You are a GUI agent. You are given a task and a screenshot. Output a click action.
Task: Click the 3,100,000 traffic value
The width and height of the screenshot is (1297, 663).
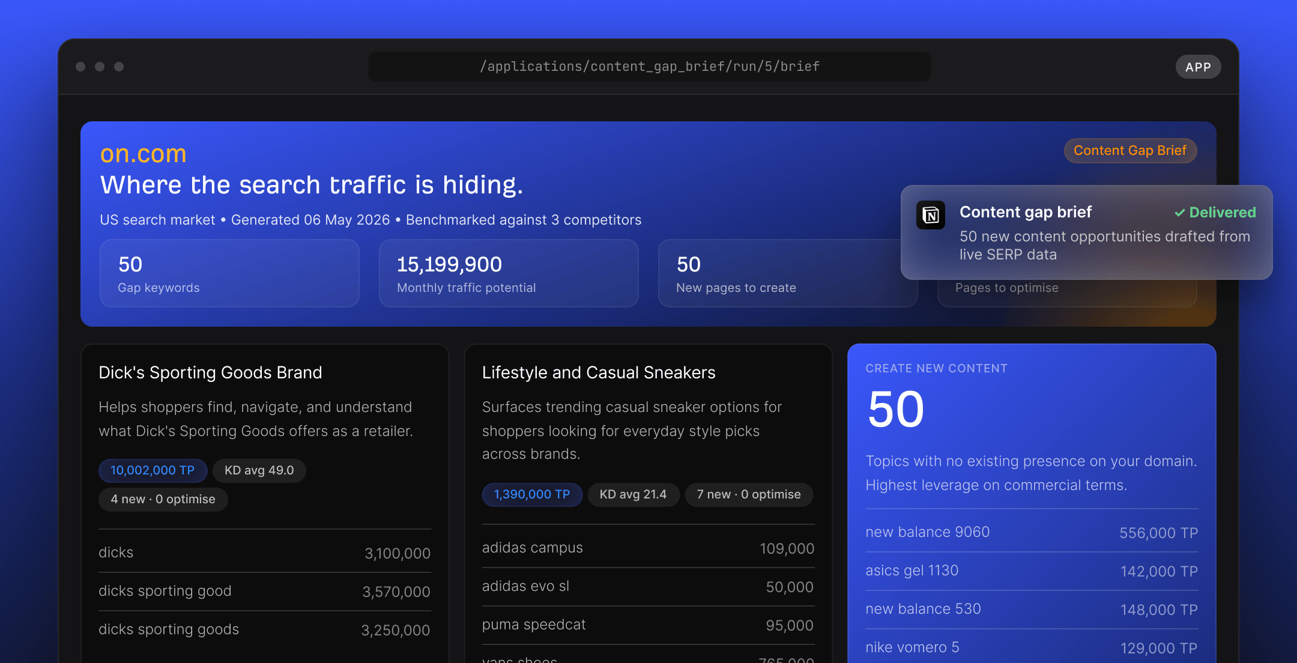[398, 553]
